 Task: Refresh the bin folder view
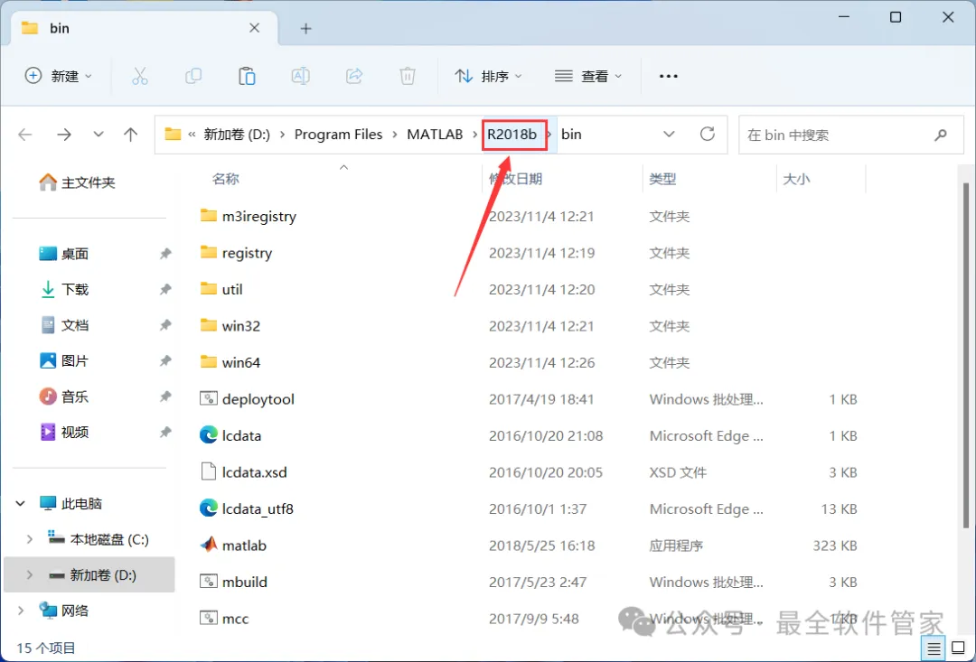[707, 134]
